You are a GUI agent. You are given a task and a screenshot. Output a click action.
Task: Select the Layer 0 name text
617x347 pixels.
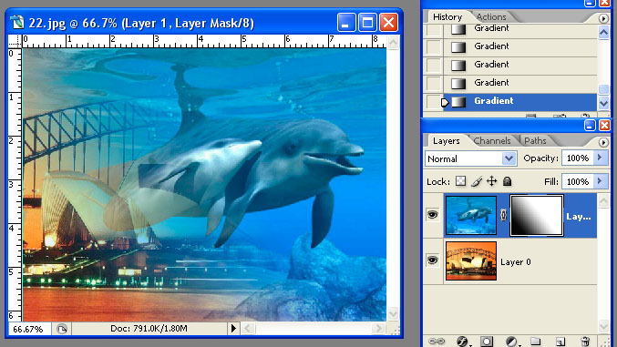click(516, 261)
